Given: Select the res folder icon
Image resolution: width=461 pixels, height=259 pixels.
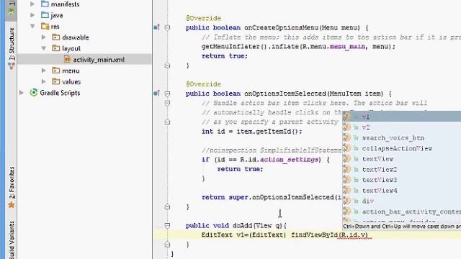Looking at the screenshot, I should coord(45,26).
